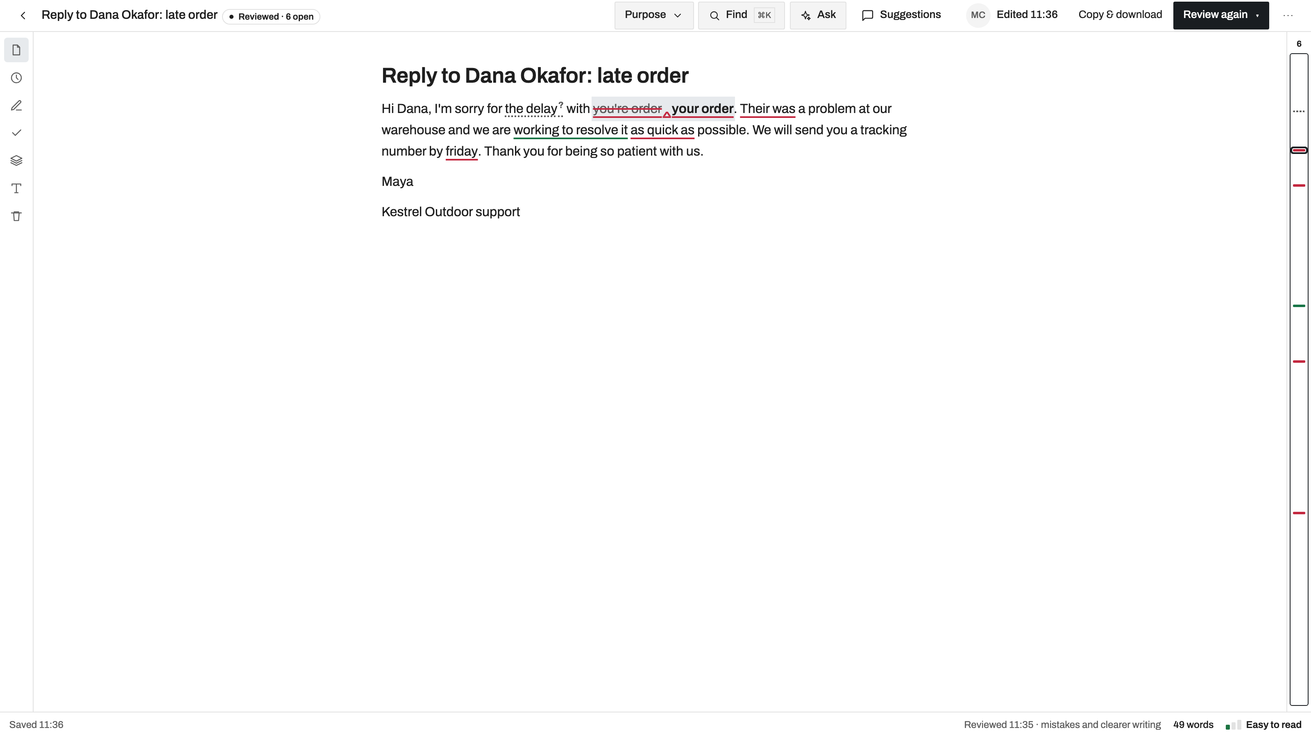Click the underlined phrase 'the delay'
This screenshot has width=1311, height=737.
point(531,109)
